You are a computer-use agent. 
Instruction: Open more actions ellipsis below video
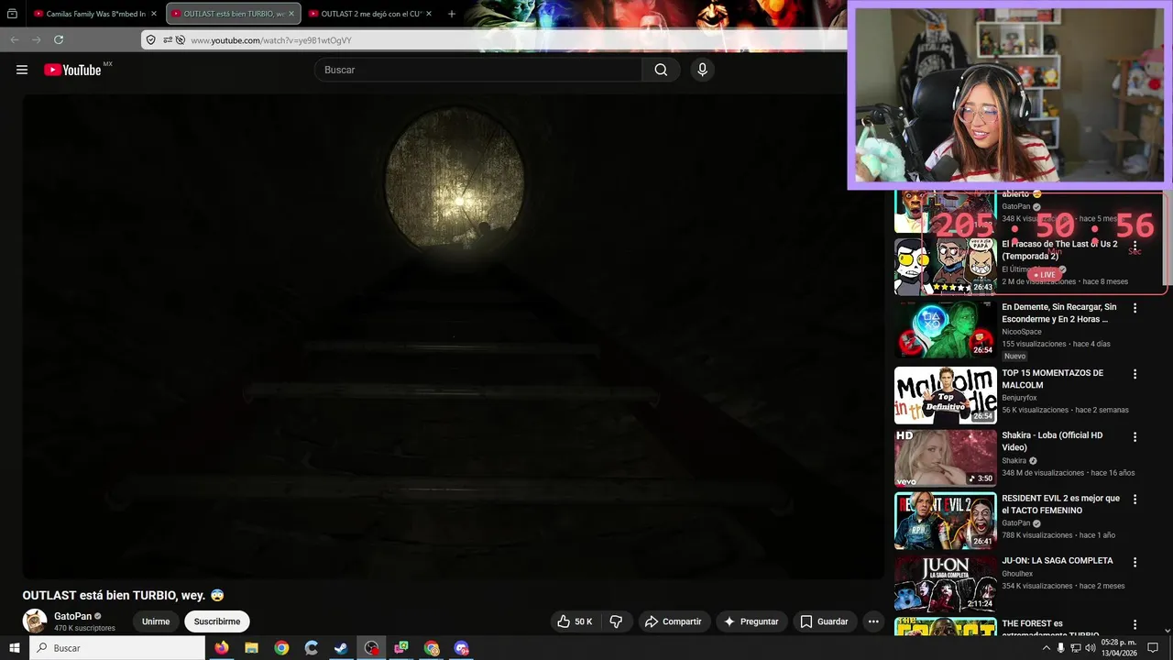(873, 621)
